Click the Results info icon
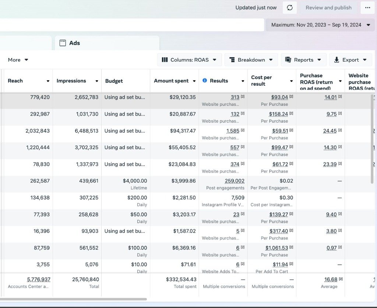This screenshot has height=308, width=377. tap(205, 80)
